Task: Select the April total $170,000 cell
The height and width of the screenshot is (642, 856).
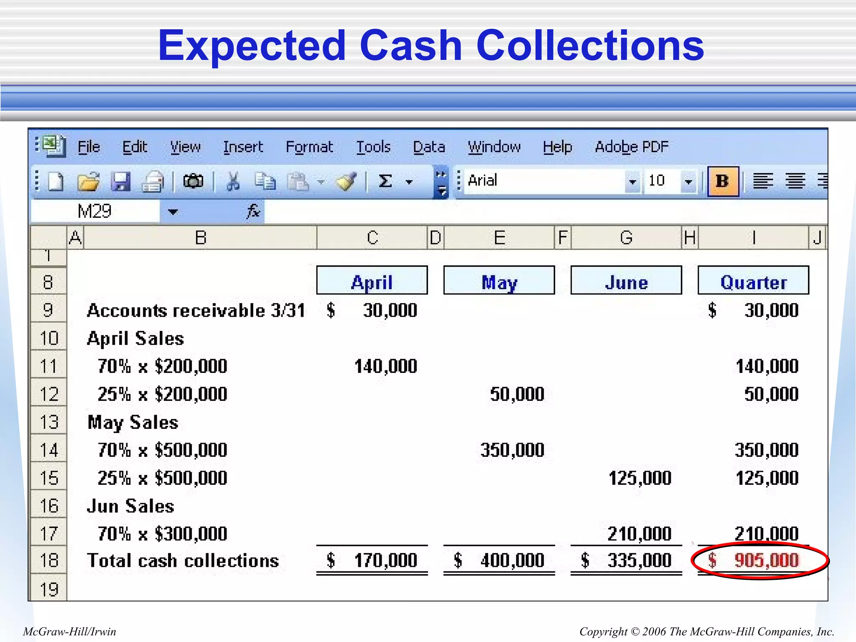Action: [x=372, y=560]
